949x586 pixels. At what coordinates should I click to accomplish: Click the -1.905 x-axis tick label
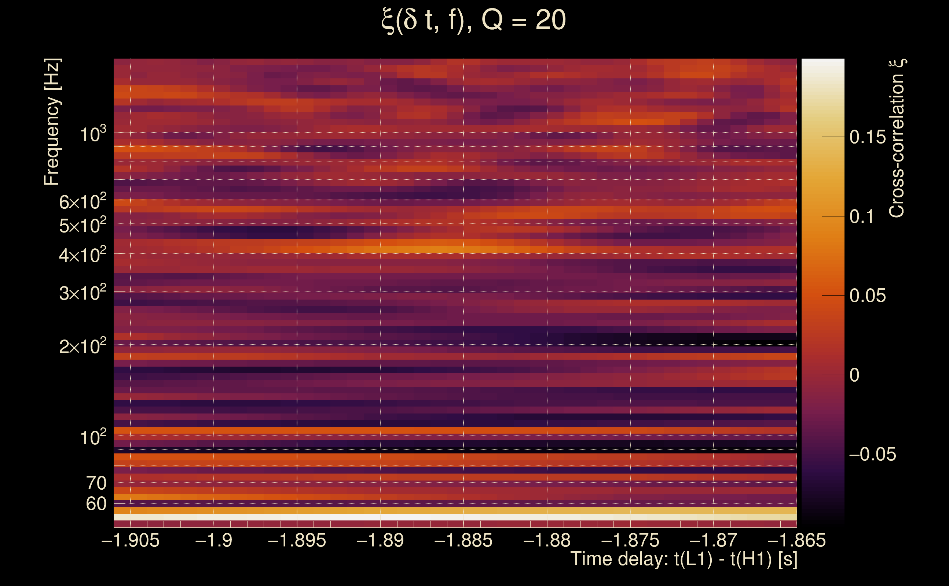click(131, 541)
